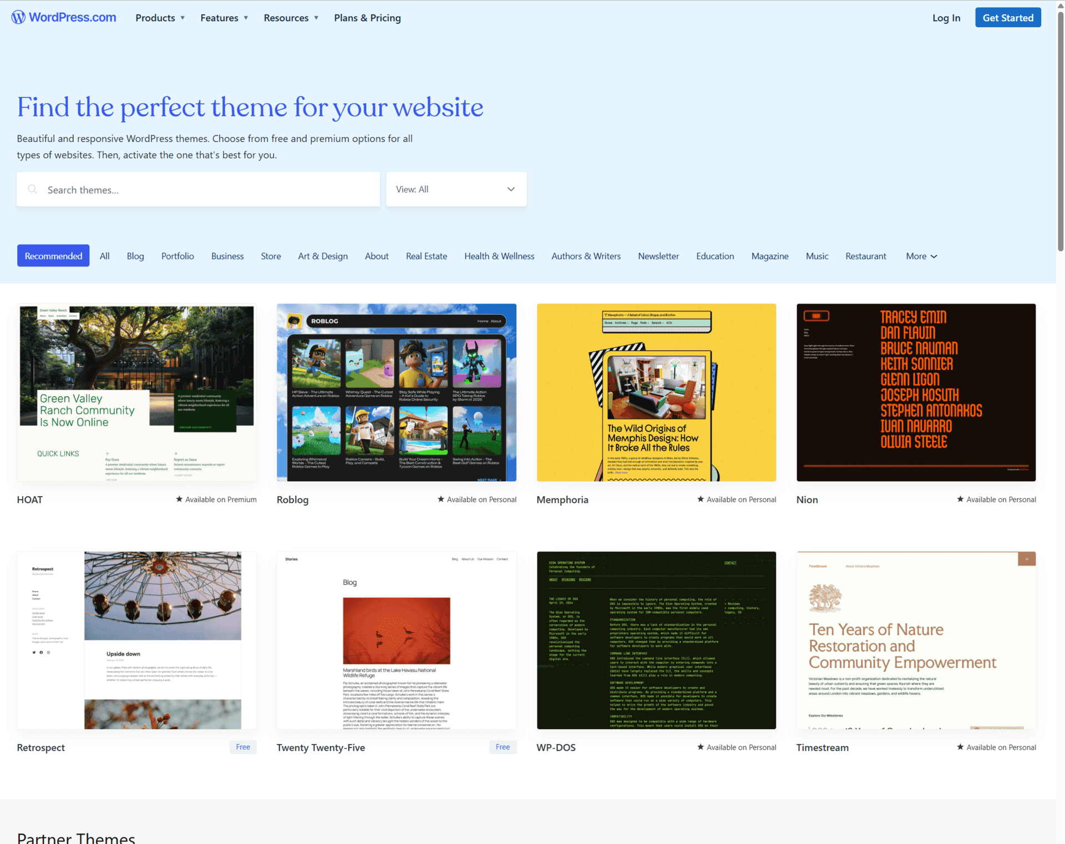The image size is (1065, 844).
Task: Show Newsletter themes
Action: 658,256
